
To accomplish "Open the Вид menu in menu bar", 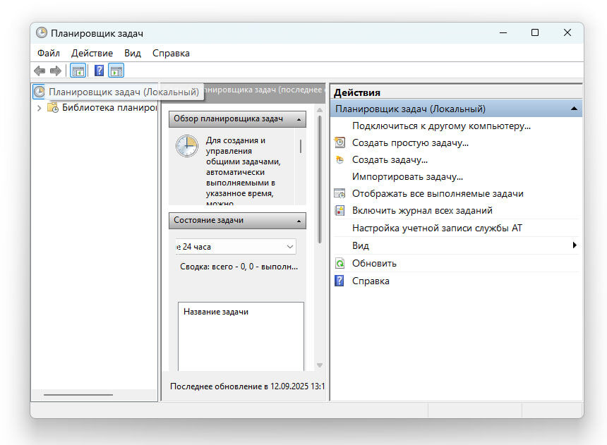I will pyautogui.click(x=133, y=53).
